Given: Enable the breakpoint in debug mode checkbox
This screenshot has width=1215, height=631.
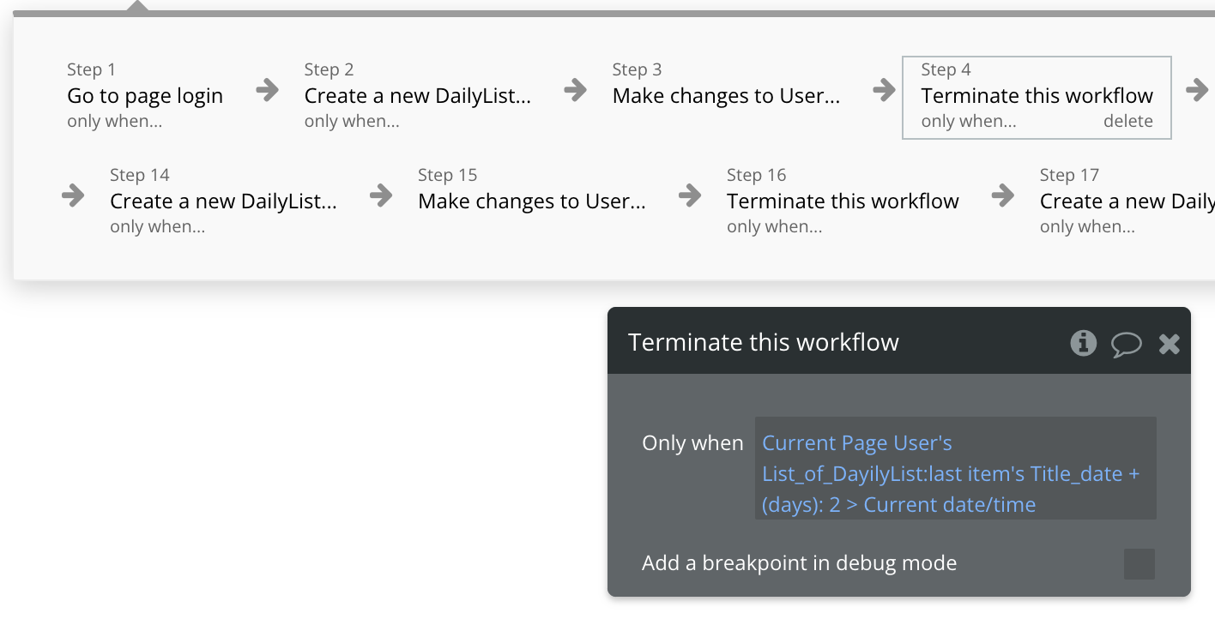Looking at the screenshot, I should [1139, 564].
